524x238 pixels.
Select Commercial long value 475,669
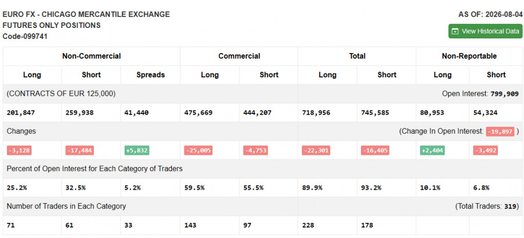coord(198,113)
